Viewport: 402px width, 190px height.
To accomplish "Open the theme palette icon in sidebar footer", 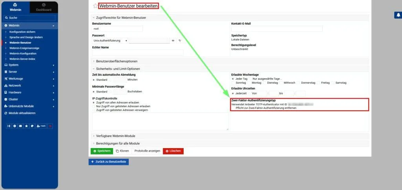I will coord(32,126).
